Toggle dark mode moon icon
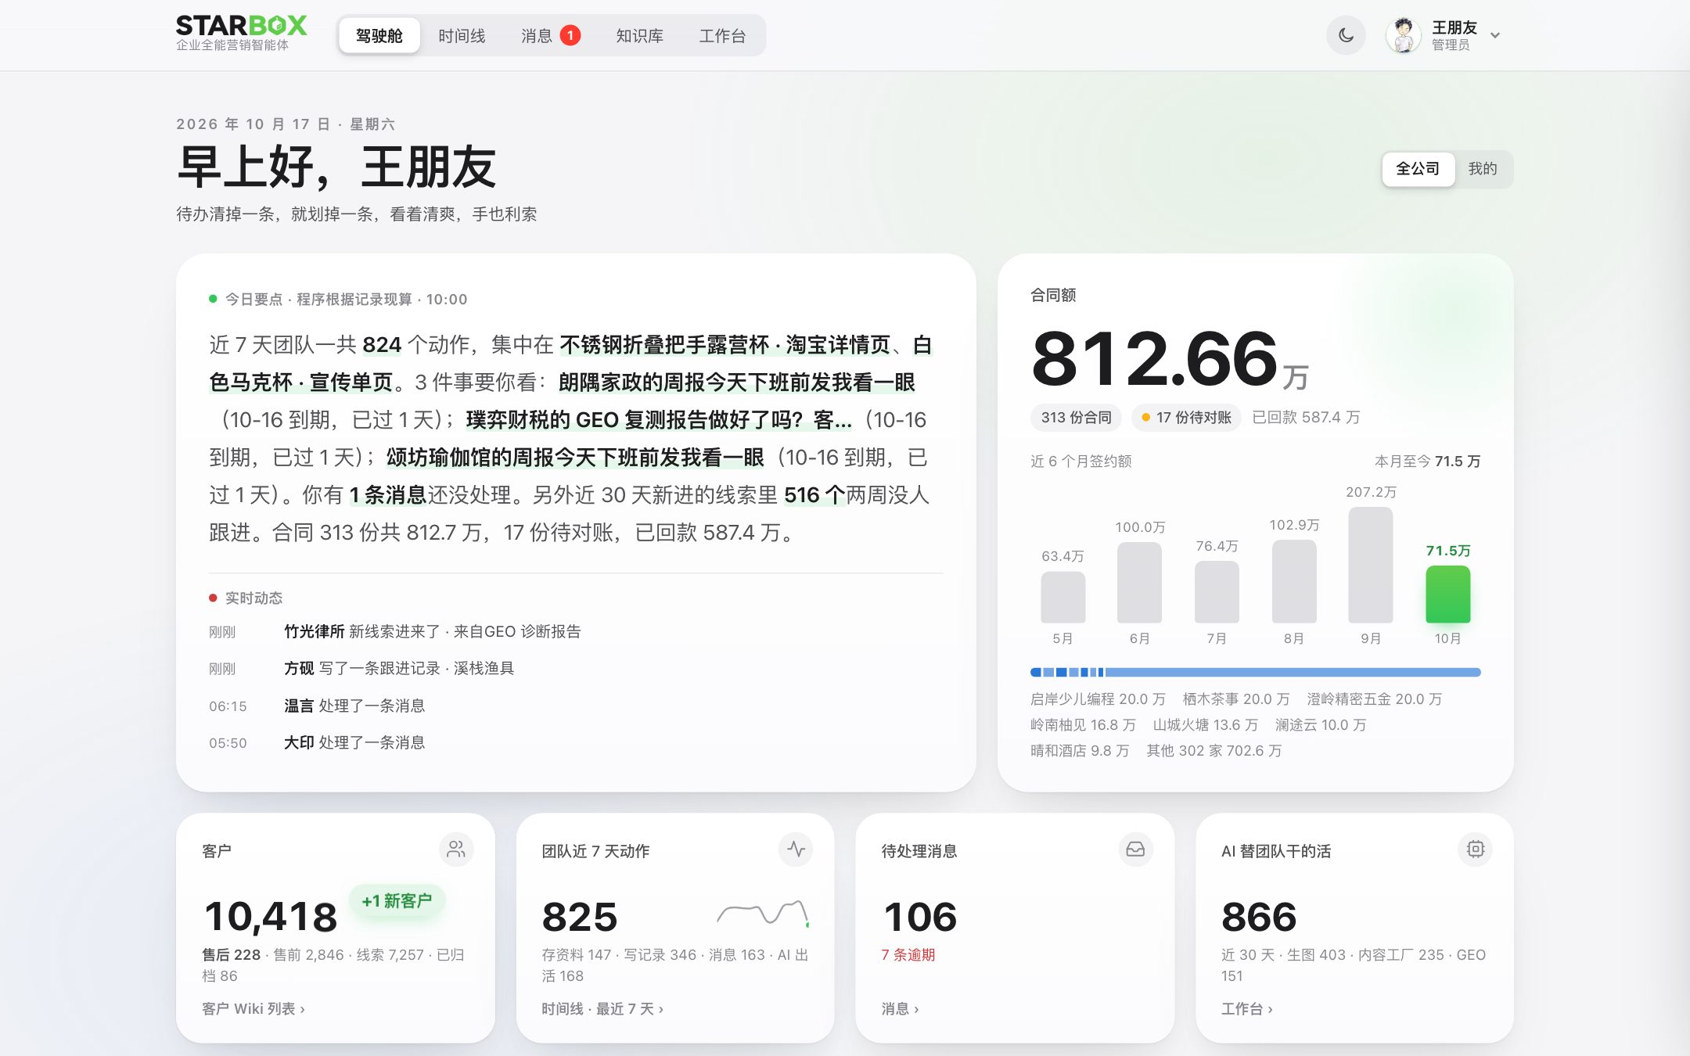This screenshot has width=1690, height=1056. [1346, 35]
